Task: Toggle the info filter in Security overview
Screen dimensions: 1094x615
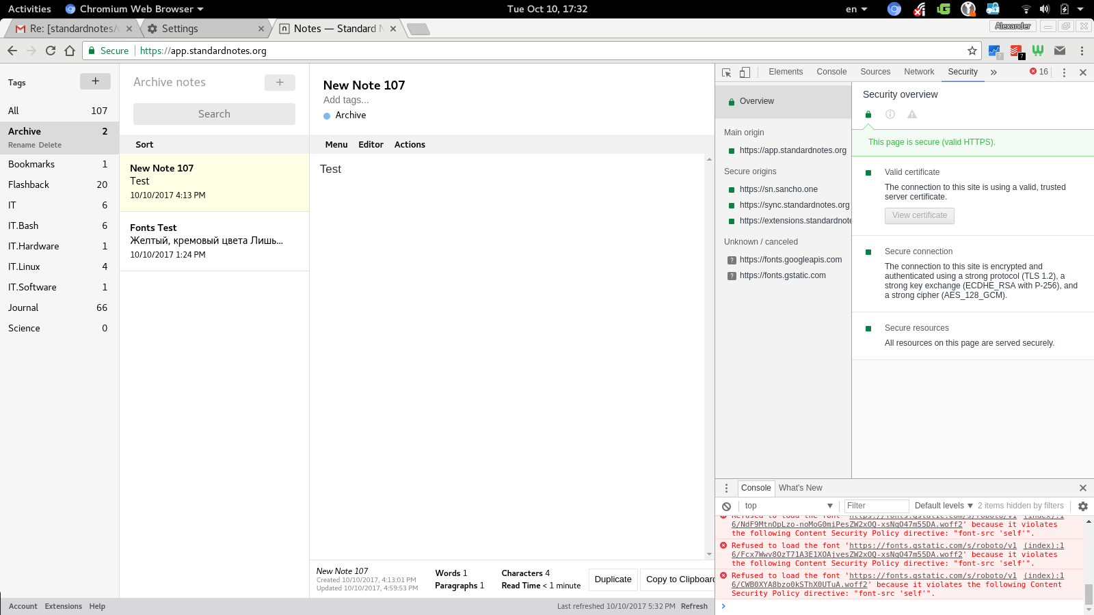Action: [890, 114]
